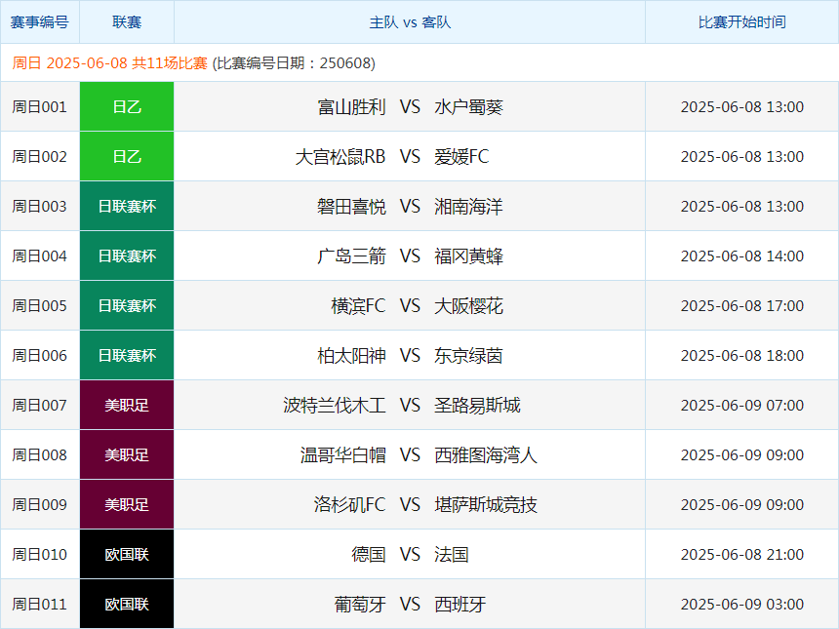Click the 日乙 league tag in row 周日001
839x629 pixels.
[127, 106]
